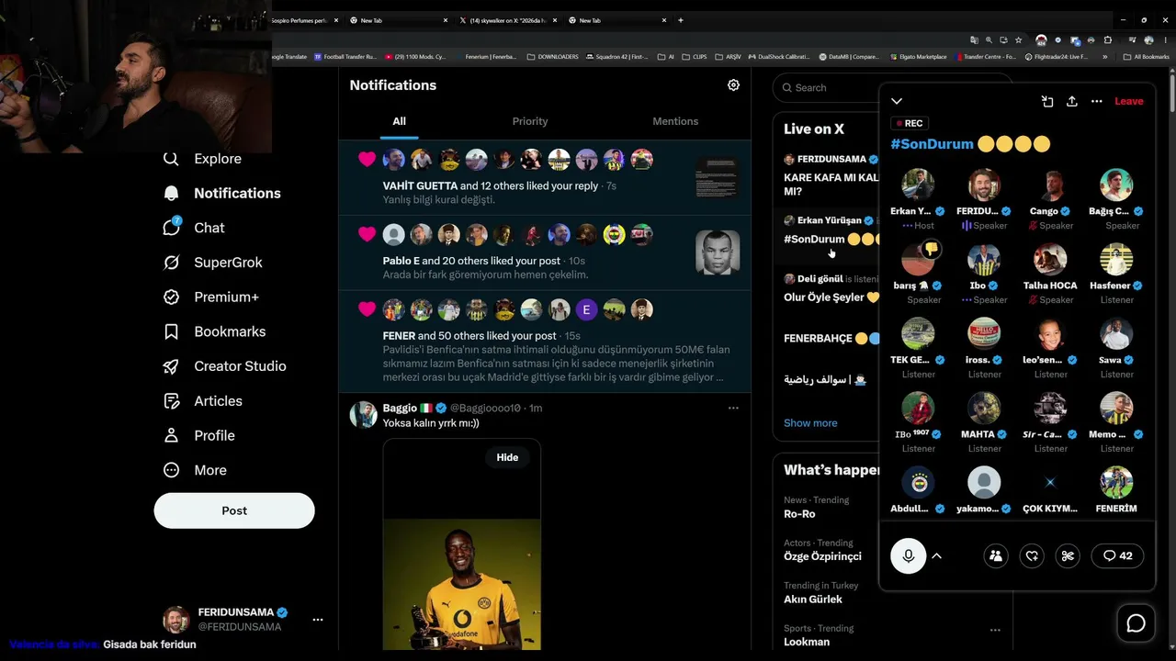1176x661 pixels.
Task: Open the Flightradar24 bookmark
Action: click(1057, 57)
